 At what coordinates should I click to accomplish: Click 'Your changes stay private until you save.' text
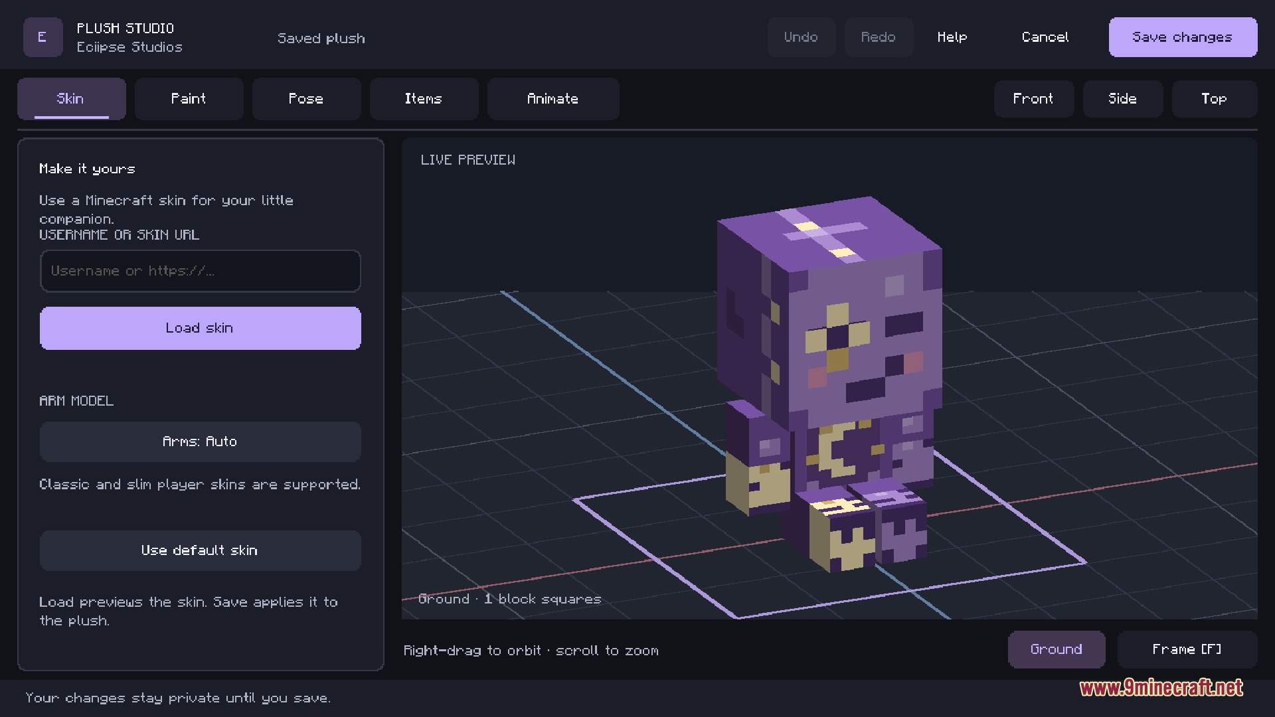[178, 698]
